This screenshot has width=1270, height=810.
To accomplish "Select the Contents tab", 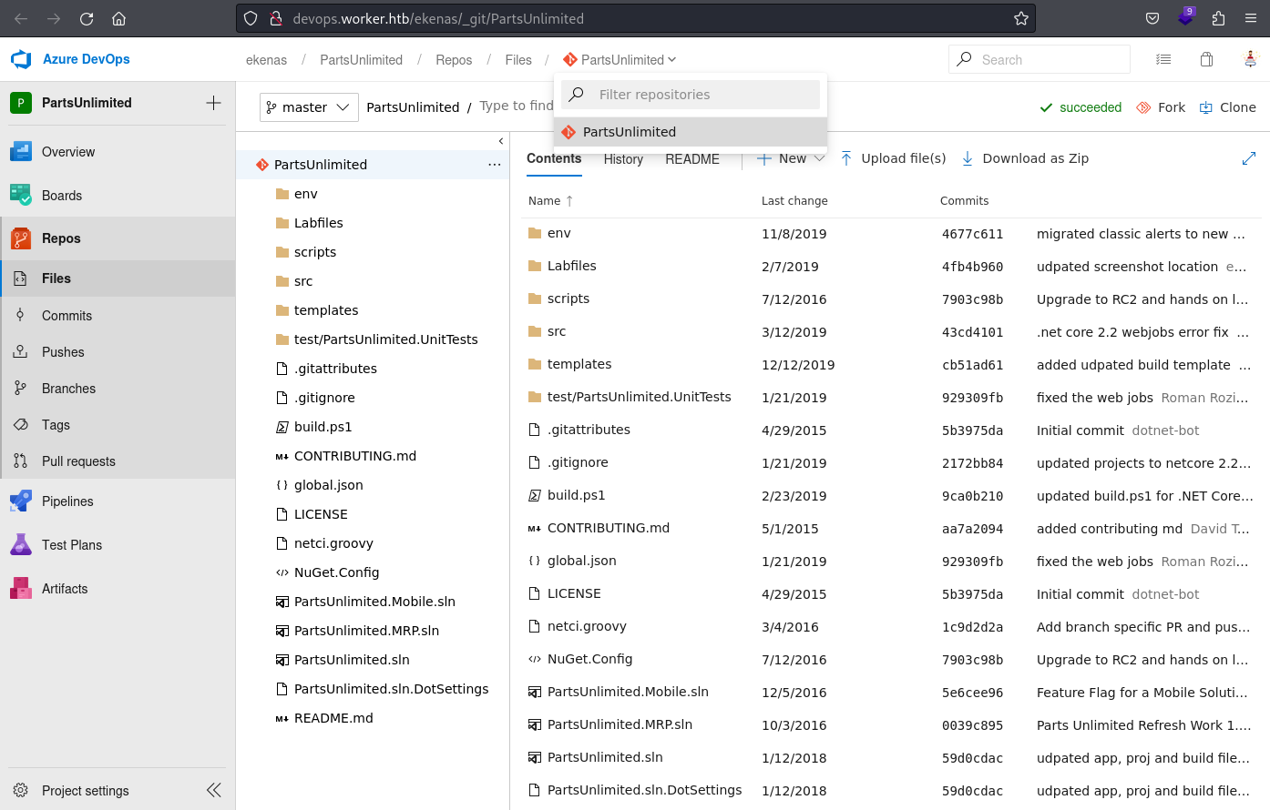I will [x=554, y=158].
